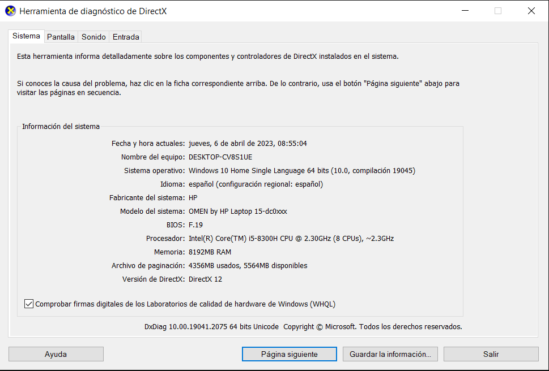Click the Archivo de paginación label
The height and width of the screenshot is (371, 549).
148,266
